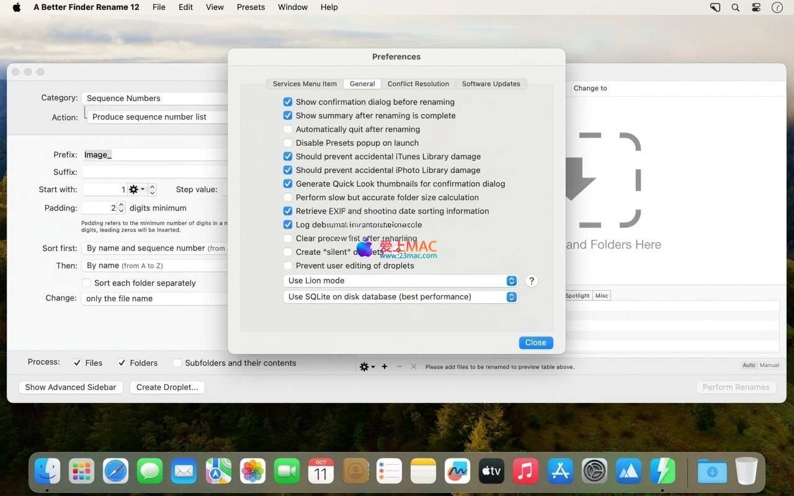This screenshot has height=496, width=794.
Task: Open Spotlight search in the menu bar
Action: pyautogui.click(x=735, y=7)
